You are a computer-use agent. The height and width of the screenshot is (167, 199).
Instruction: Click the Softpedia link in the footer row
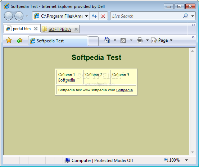(x=125, y=90)
